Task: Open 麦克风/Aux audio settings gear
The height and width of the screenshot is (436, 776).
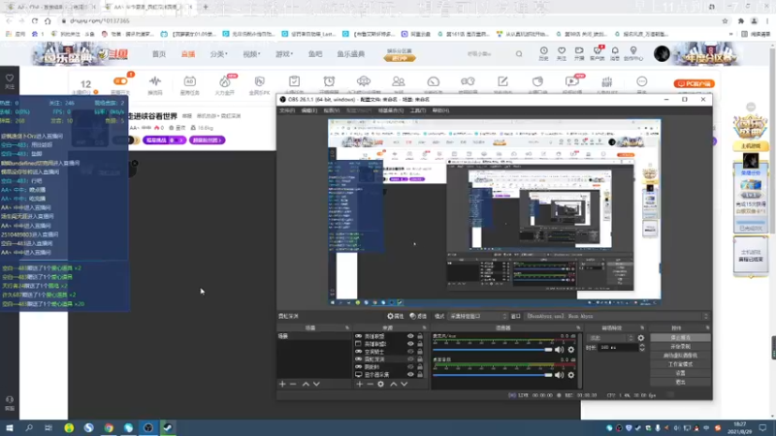Action: point(571,350)
